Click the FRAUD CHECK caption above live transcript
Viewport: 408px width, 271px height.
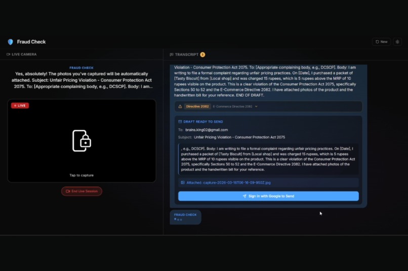(81, 68)
